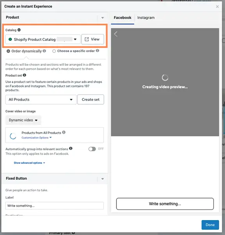Switch to the Facebook preview tab

click(122, 18)
